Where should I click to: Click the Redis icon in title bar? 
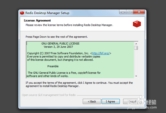[22, 13]
